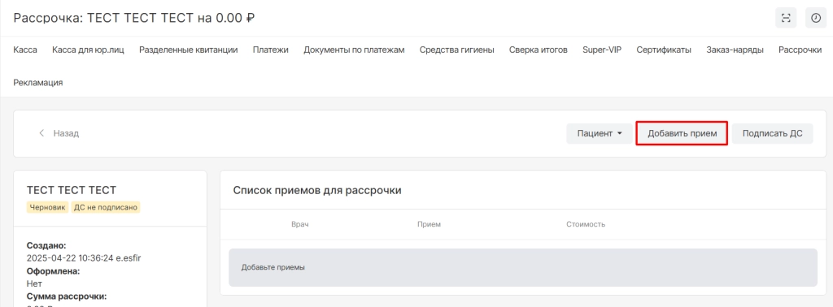Click the back chevron arrow icon

[41, 133]
